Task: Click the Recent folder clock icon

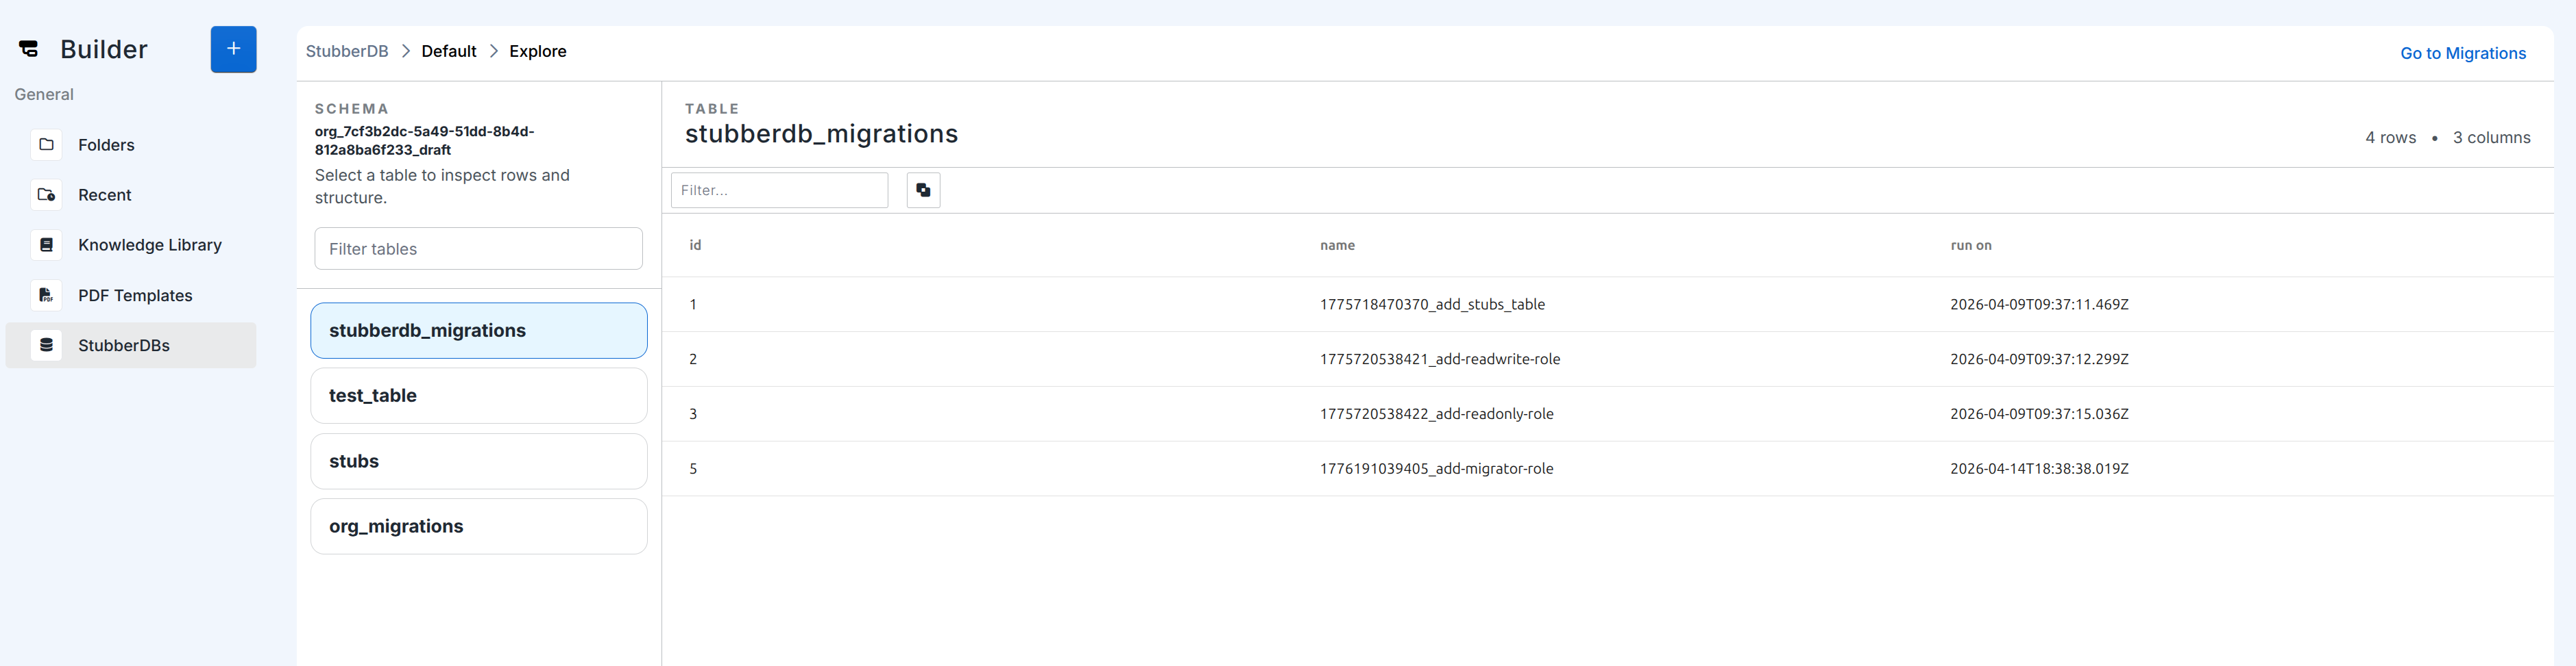Action: tap(46, 194)
